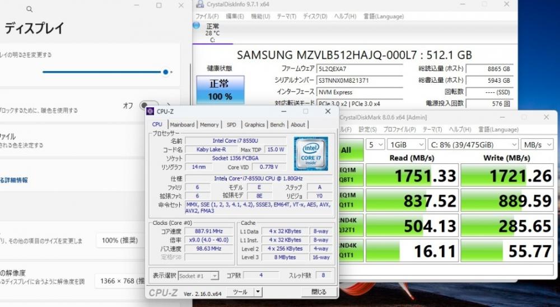Open ディスク(D) menu in CrystalDiskInfo

click(x=315, y=16)
